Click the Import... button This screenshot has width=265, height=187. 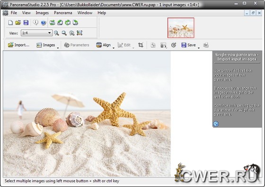[18, 45]
